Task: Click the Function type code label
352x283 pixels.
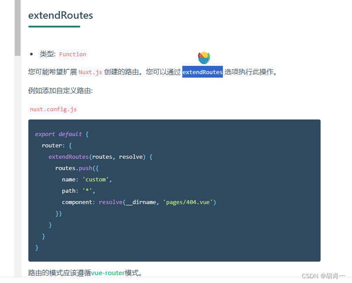Action: pos(72,55)
